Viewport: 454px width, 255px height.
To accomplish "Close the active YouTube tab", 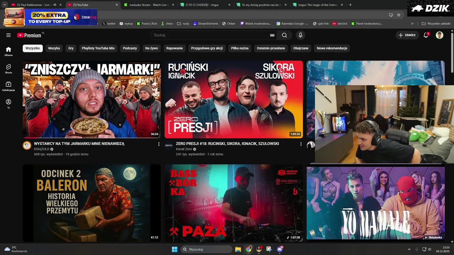I will (117, 5).
